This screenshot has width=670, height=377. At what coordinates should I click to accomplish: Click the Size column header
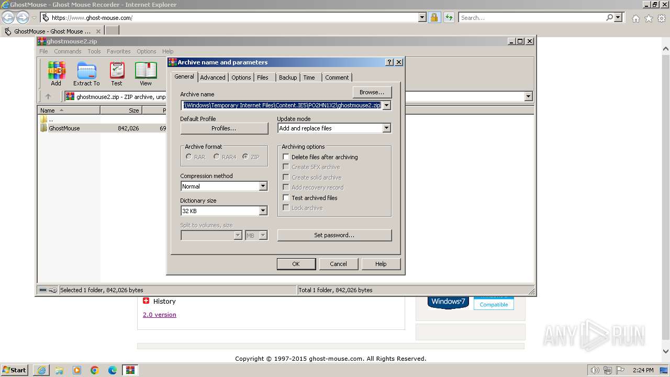(x=121, y=110)
